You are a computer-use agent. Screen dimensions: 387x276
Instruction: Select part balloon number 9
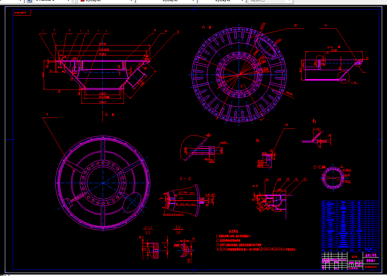(x=47, y=115)
